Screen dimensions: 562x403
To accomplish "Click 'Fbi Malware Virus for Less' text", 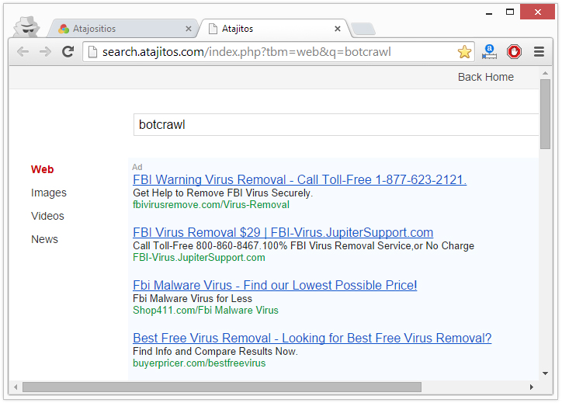I will point(193,298).
